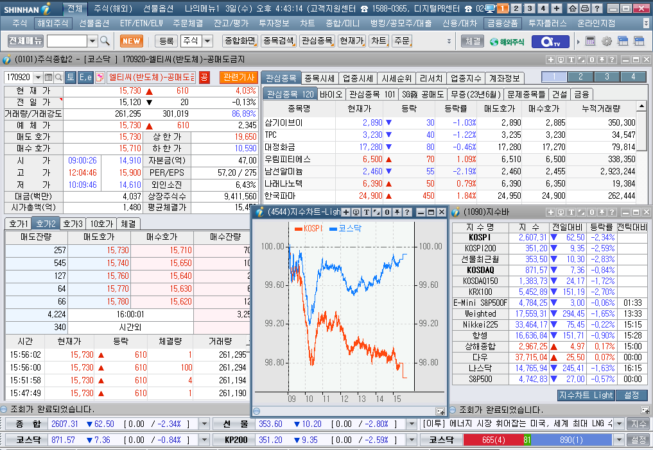
Task: Switch to the 리서치 tab
Action: [x=431, y=78]
